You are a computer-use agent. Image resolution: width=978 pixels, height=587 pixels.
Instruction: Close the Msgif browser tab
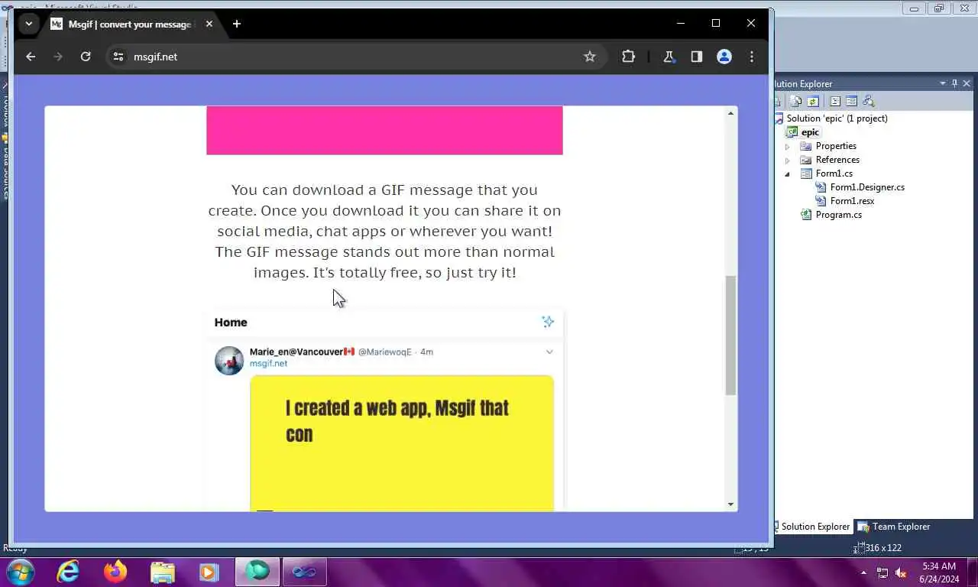209,24
